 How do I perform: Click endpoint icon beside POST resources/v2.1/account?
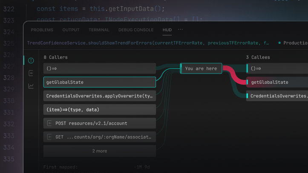click(49, 123)
